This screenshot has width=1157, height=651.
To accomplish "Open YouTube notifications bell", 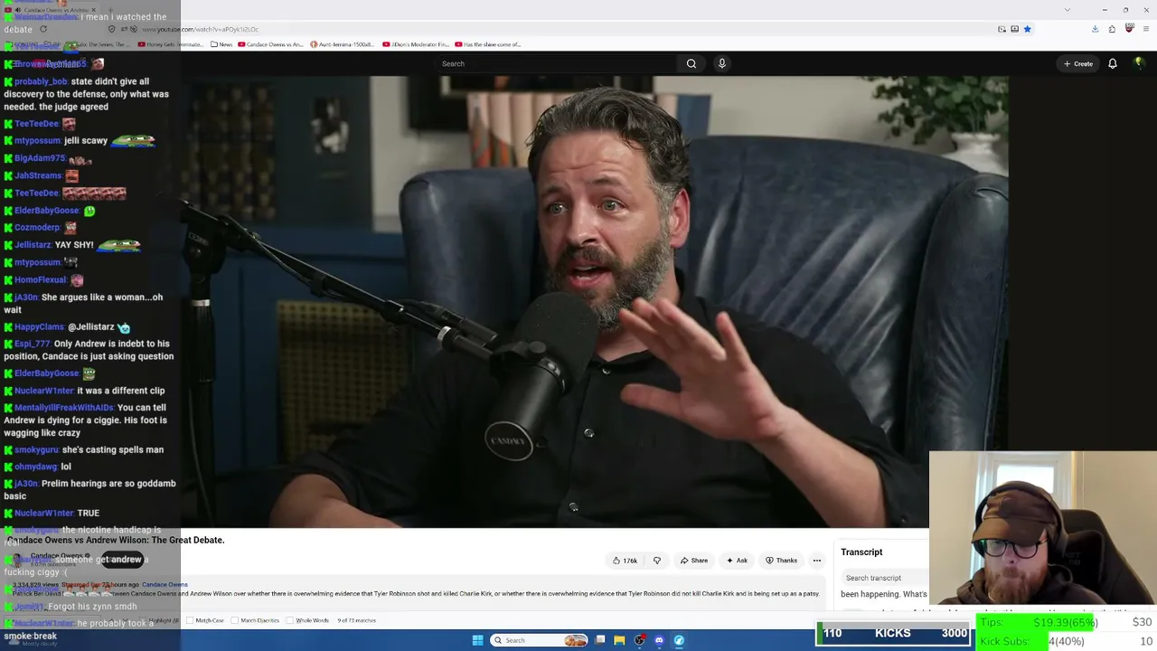I will point(1113,63).
